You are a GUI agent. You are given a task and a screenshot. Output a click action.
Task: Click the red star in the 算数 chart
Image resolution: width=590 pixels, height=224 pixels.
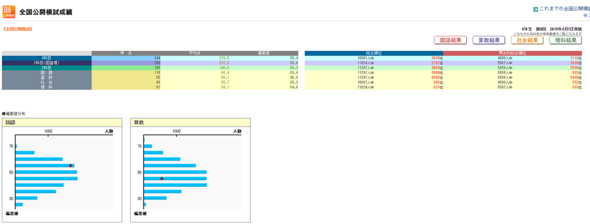point(162,179)
